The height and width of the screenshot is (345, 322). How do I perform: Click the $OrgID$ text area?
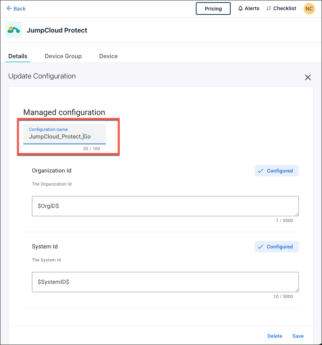pos(165,206)
